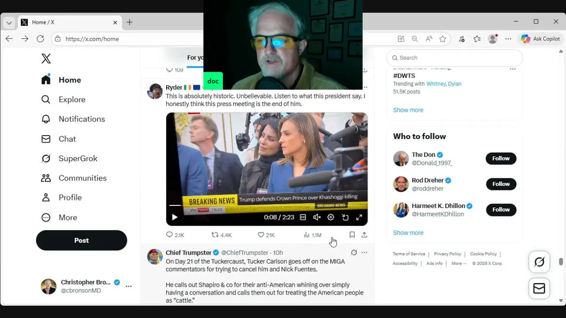The width and height of the screenshot is (566, 318).
Task: Seek on the video progress bar
Action: tap(267, 205)
